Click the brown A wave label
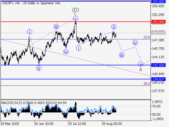The height and width of the screenshot is (127, 169). pos(141,70)
